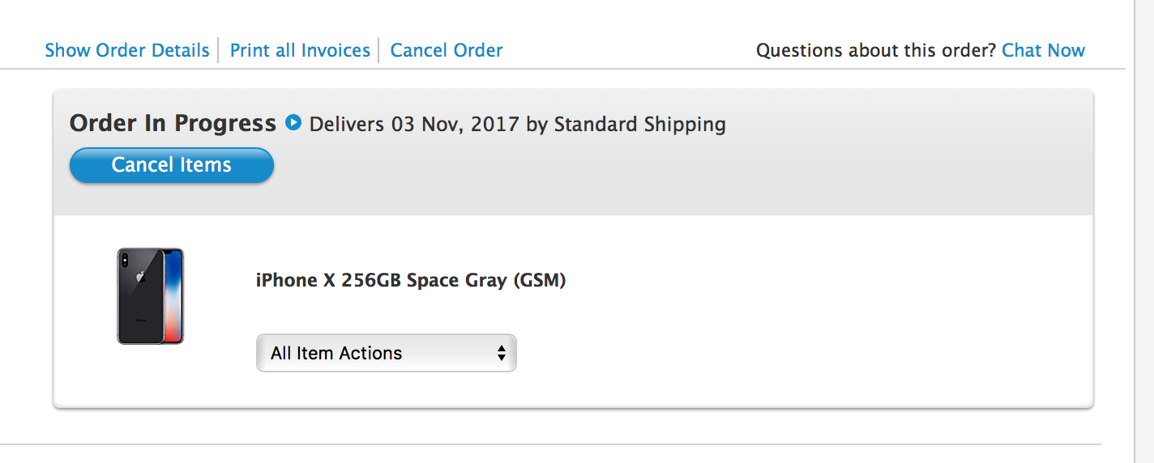Select Print all Invoices link
Viewport: 1154px width, 463px height.
[x=300, y=50]
